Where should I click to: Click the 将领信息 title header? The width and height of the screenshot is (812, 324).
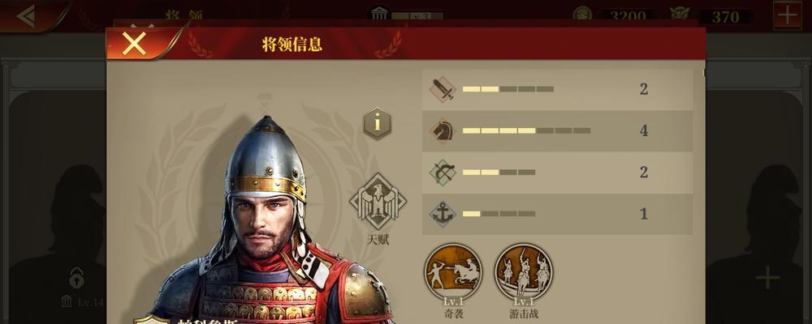tap(292, 45)
